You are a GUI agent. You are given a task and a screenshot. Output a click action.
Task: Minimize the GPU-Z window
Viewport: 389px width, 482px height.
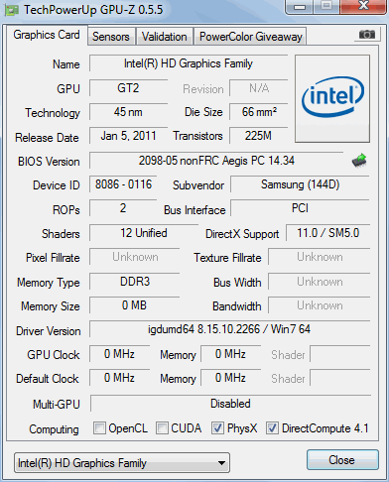click(x=300, y=6)
